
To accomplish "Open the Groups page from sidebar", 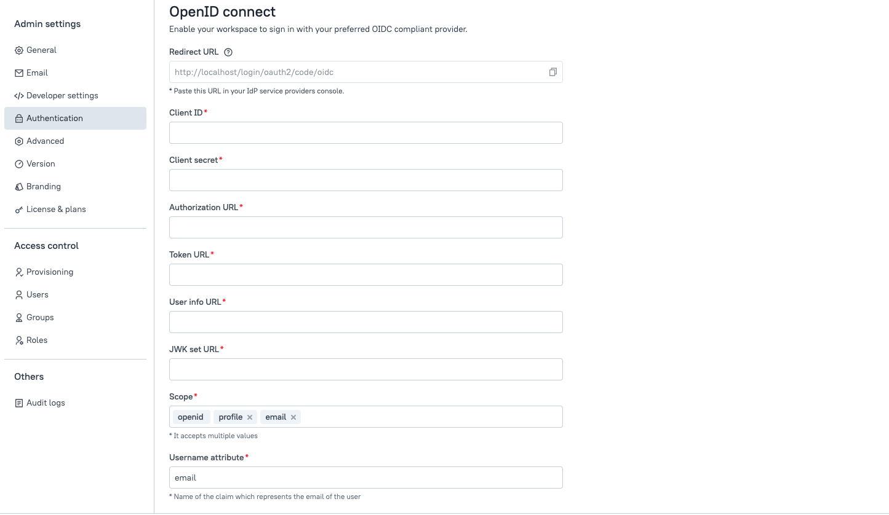I will (x=41, y=317).
